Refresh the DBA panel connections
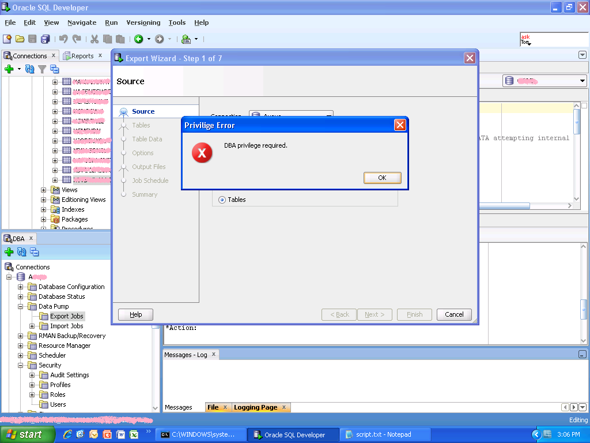 21,252
